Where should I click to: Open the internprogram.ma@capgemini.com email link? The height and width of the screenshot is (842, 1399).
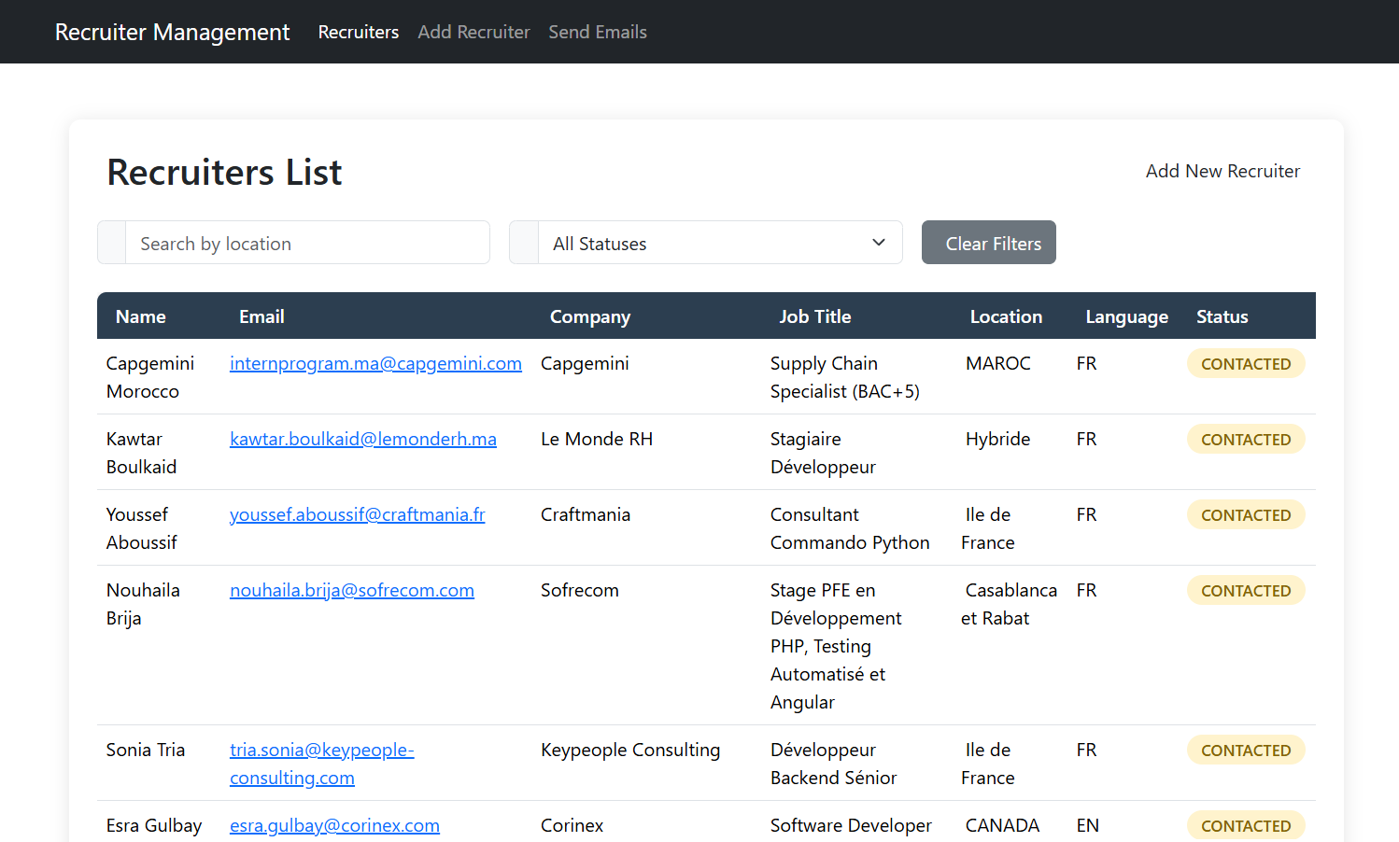click(375, 363)
